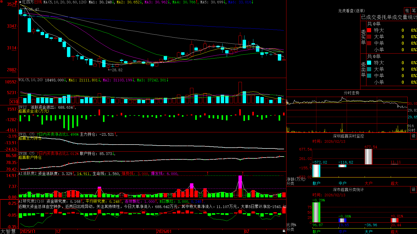Click dark red 大单 swatch under 委买单
417x234 pixels.
pos(369,37)
